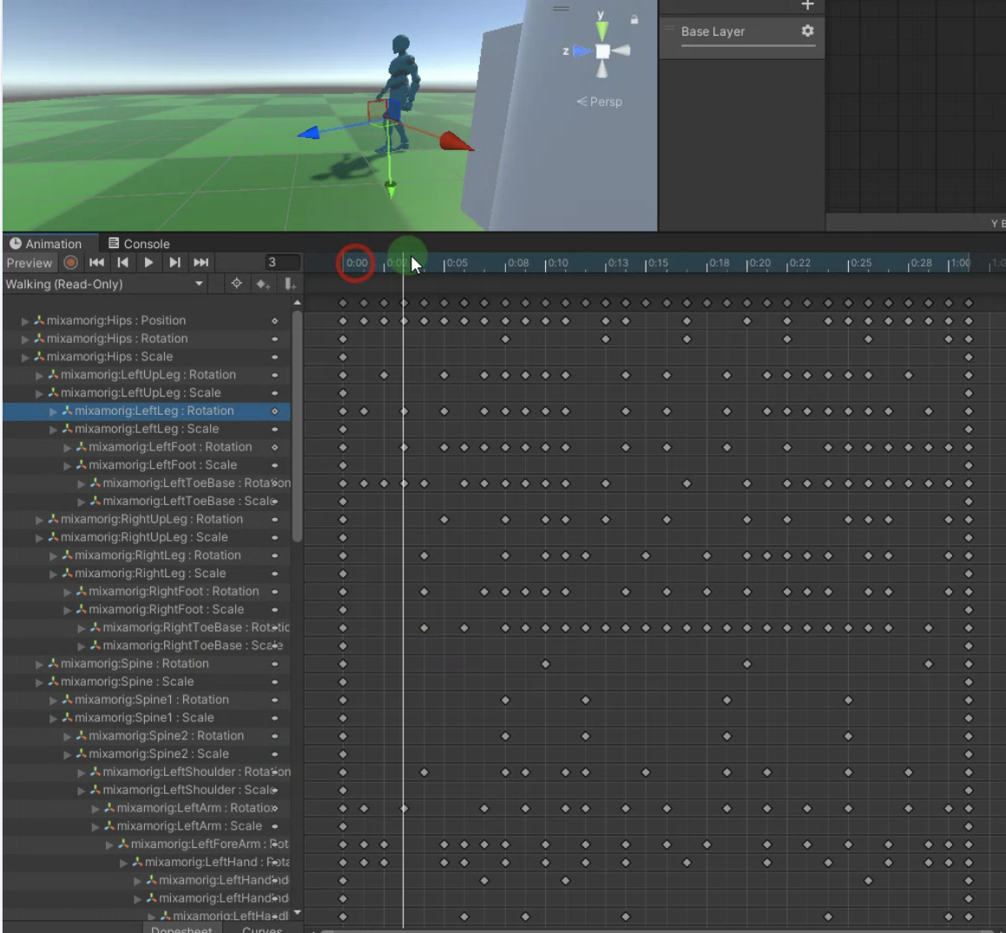Click Hips Rotation key indicator dot

274,338
